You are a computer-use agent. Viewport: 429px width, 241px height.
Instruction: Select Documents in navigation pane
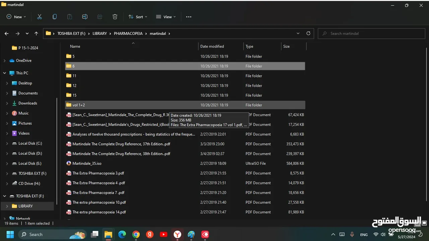28,93
